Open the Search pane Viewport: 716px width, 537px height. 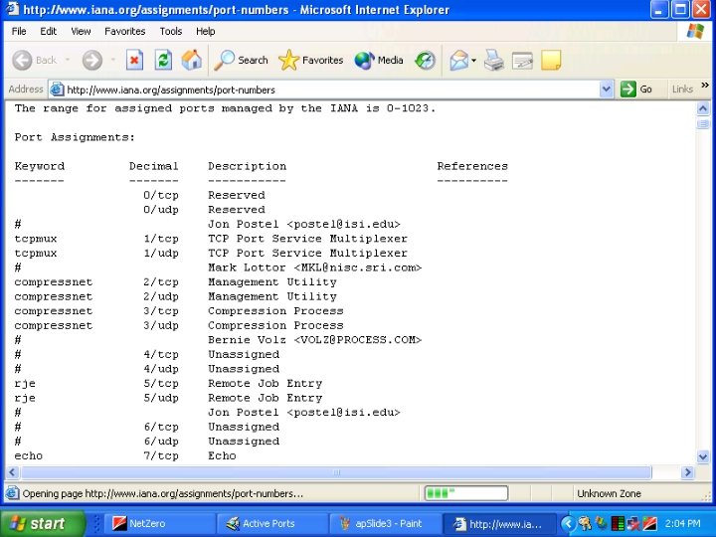click(x=241, y=61)
